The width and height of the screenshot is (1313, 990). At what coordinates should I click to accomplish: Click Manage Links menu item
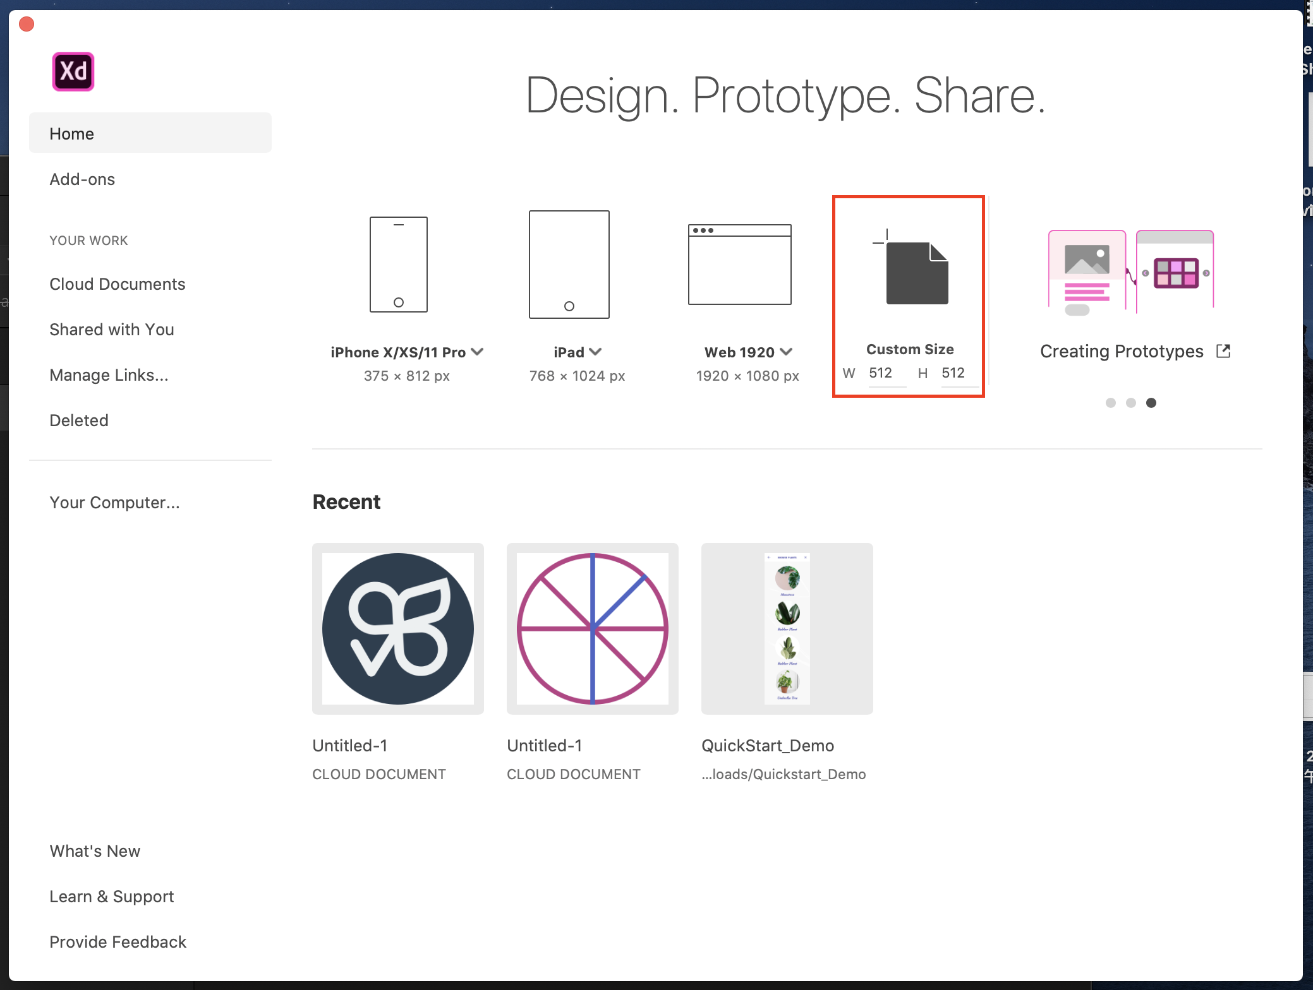click(107, 376)
